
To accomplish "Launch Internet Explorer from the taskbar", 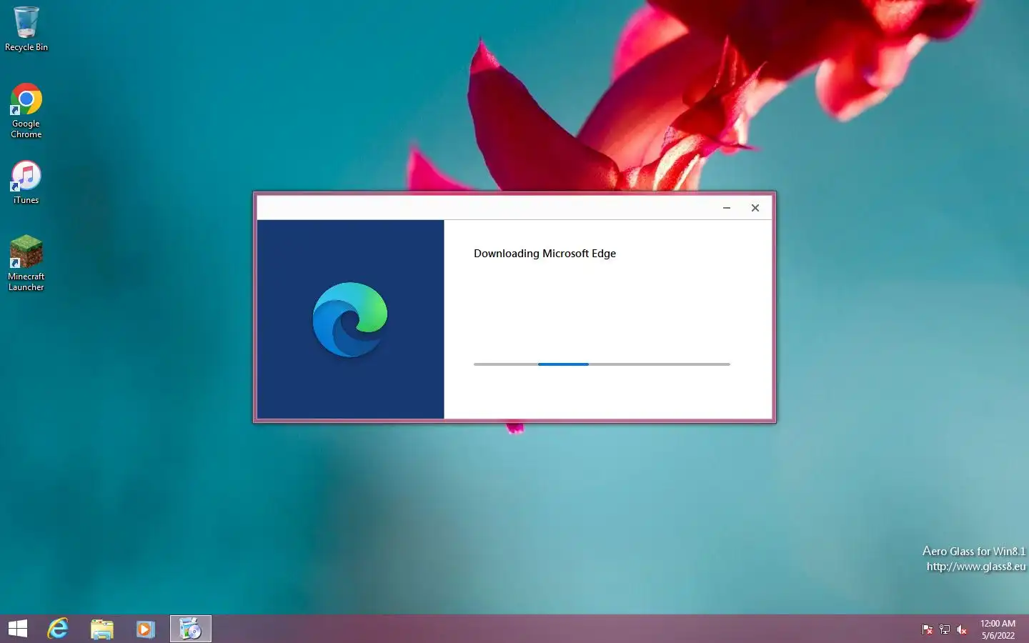I will (58, 629).
